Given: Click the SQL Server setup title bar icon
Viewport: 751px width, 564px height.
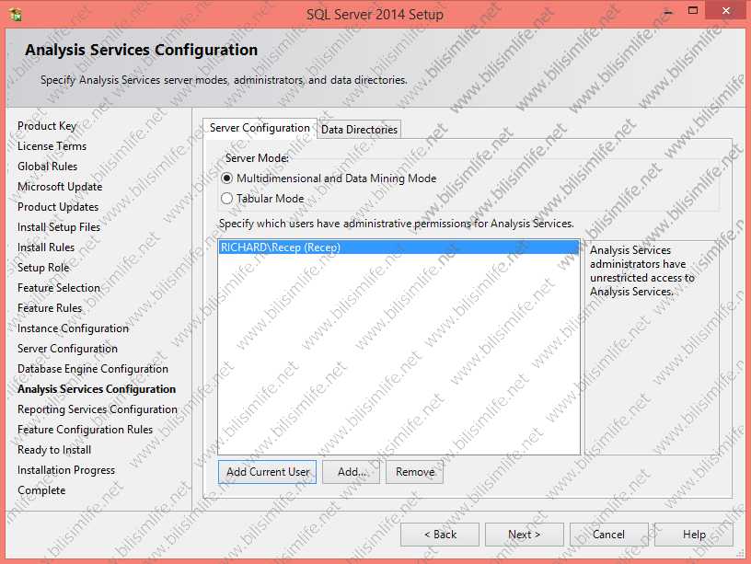Looking at the screenshot, I should (16, 15).
